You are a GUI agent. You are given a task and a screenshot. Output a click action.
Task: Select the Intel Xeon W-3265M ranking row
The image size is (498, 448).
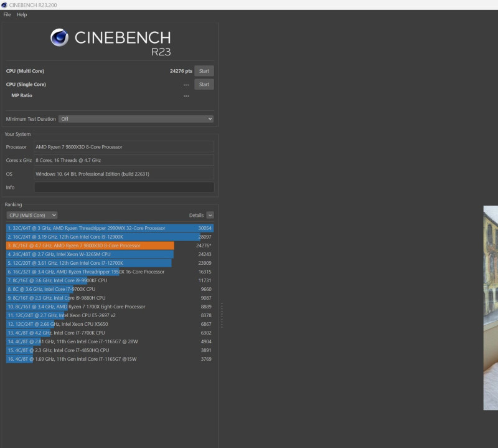pos(110,254)
